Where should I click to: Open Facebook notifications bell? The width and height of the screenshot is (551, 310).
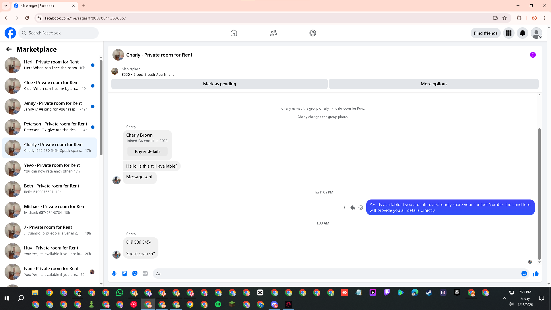[x=522, y=33]
